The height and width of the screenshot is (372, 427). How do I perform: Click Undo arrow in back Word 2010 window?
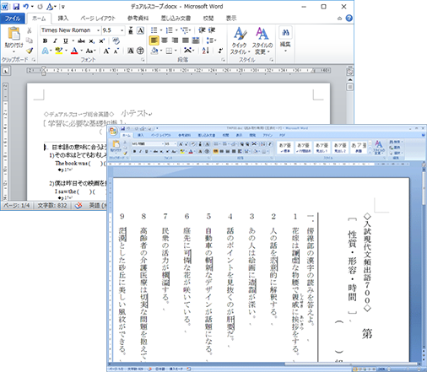tap(25, 6)
